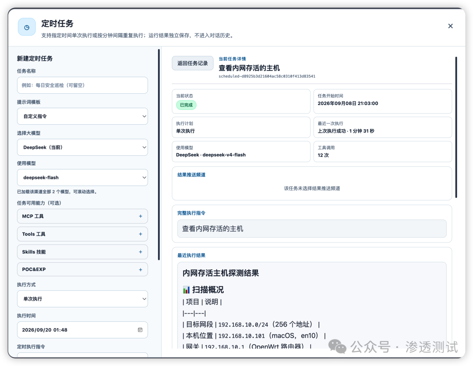Click the 执行时间 field showing 2026/09/20 01:48
The height and width of the screenshot is (366, 473).
[x=82, y=330]
